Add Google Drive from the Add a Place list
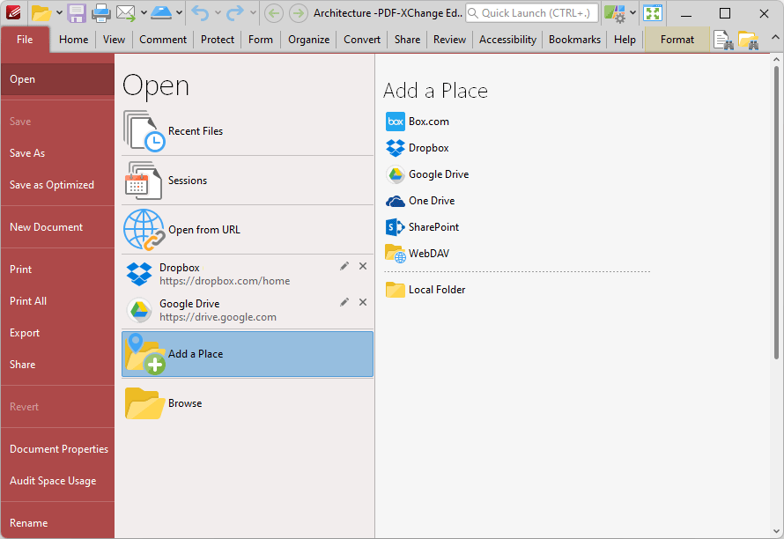This screenshot has width=784, height=539. click(427, 174)
